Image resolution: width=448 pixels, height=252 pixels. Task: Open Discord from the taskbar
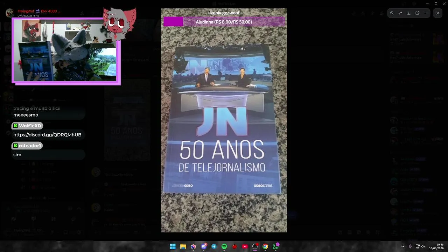pos(204,246)
